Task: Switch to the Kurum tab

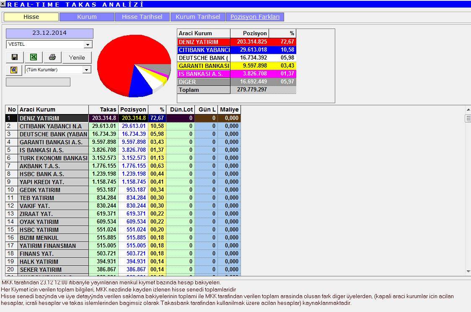Action: click(87, 17)
